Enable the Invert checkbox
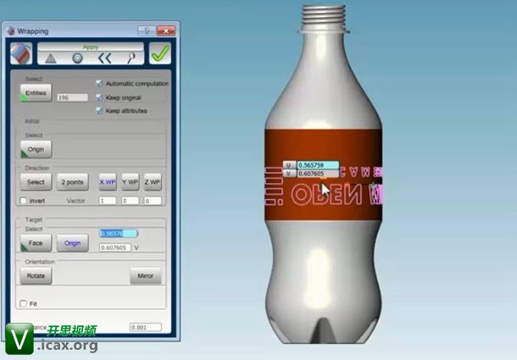The height and width of the screenshot is (360, 517). (x=23, y=201)
